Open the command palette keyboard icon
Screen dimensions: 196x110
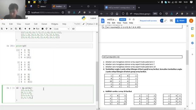[73, 29]
